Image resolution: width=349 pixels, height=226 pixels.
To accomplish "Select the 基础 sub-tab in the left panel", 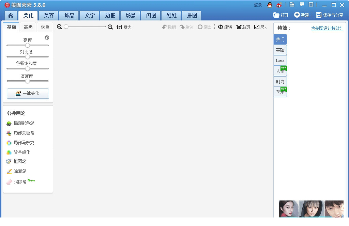I will 11,27.
